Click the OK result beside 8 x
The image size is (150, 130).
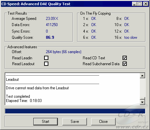127,19
